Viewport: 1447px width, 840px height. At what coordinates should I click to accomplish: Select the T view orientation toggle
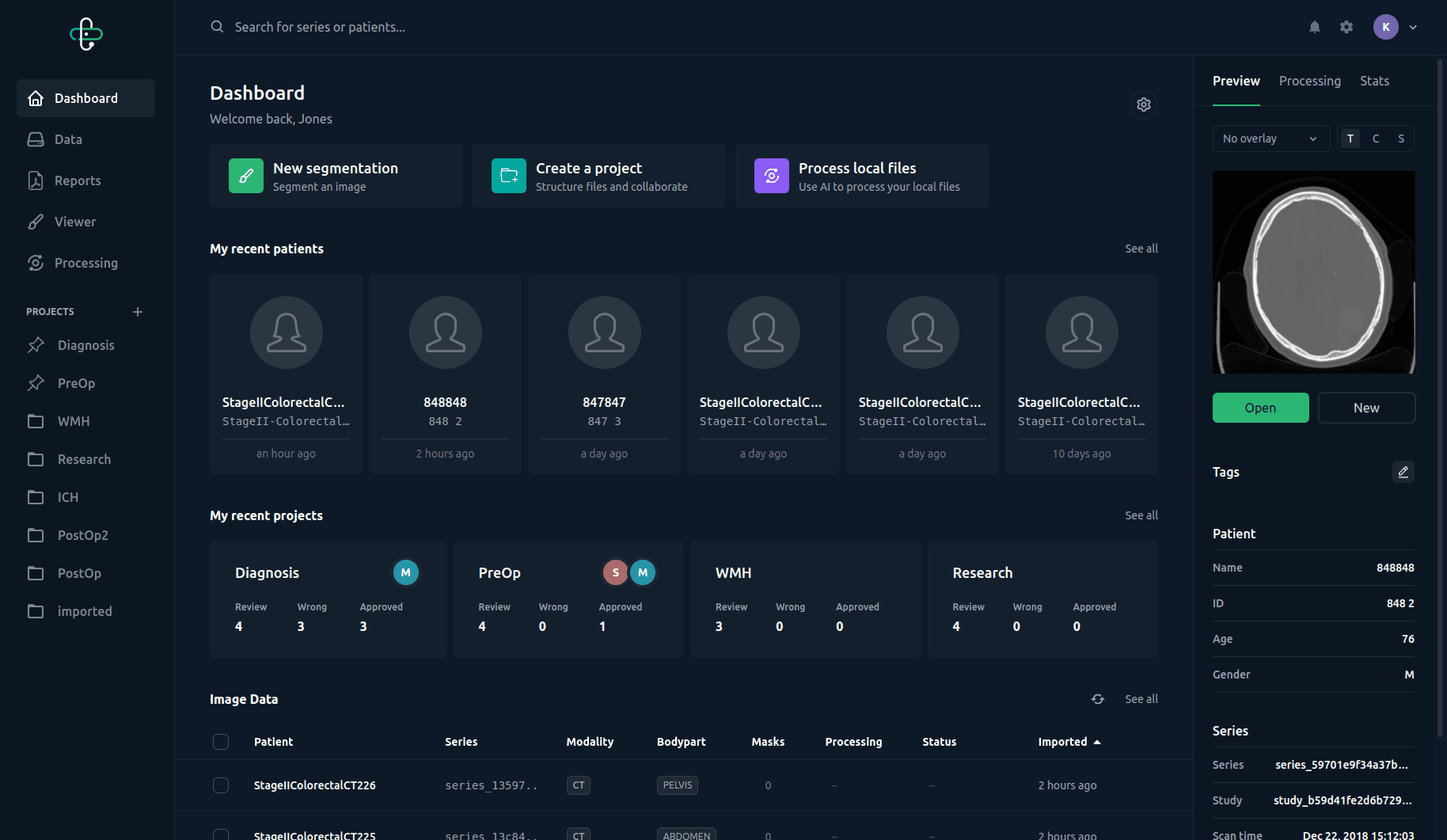point(1350,139)
